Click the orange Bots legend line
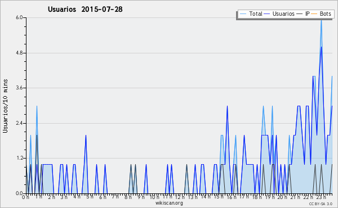 coord(314,14)
